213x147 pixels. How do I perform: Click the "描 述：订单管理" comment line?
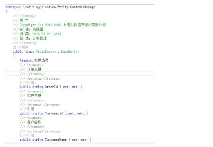[x=30, y=38]
